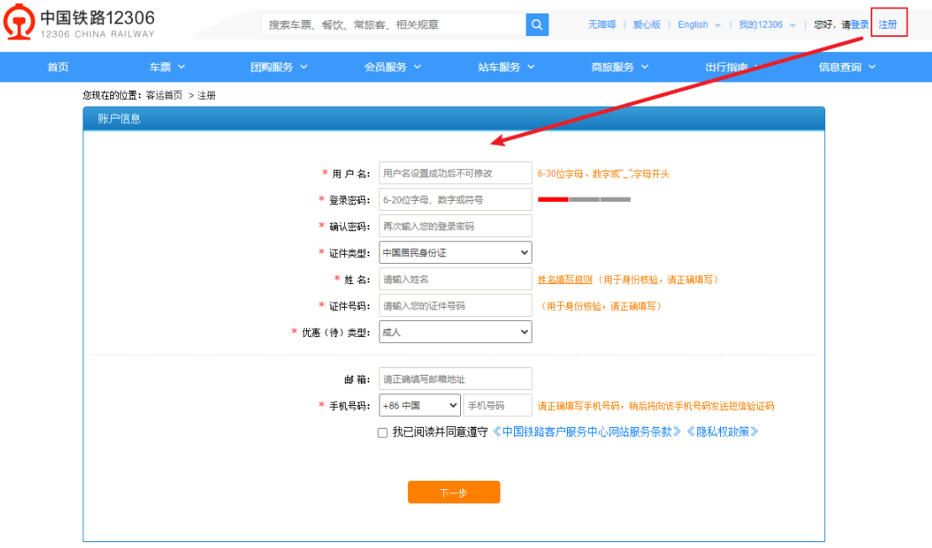
Task: Open the 姓名填写规则 link
Action: [564, 279]
